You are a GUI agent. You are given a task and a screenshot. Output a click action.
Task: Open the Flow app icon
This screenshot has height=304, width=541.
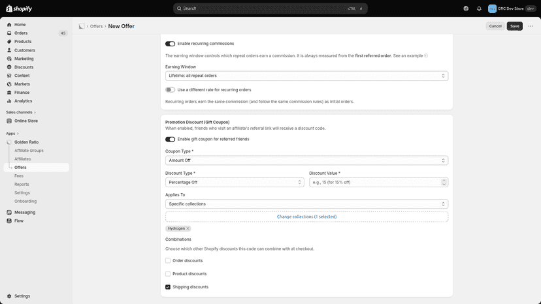tap(9, 221)
